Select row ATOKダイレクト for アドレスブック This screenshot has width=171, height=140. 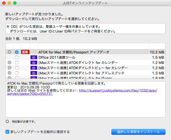click(85, 73)
